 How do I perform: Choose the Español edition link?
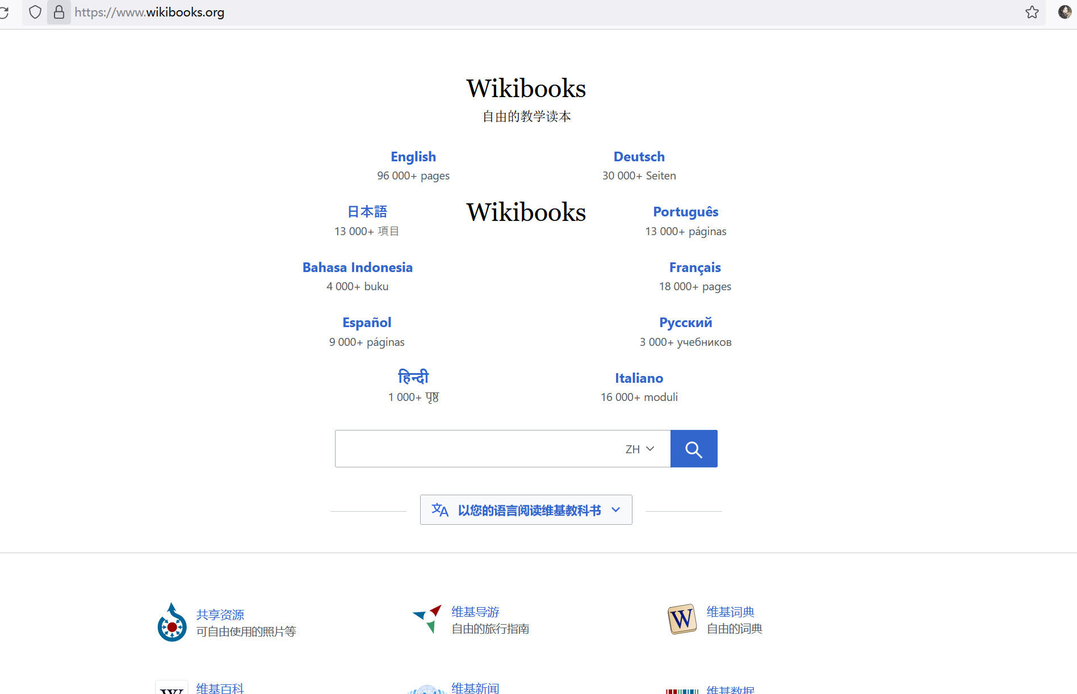[367, 323]
